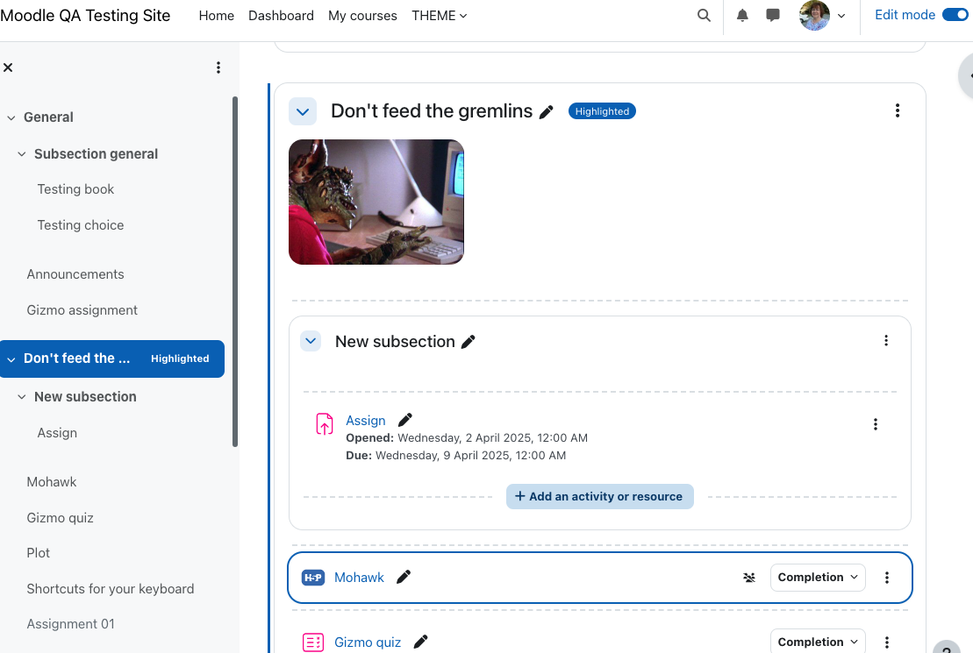The width and height of the screenshot is (973, 653).
Task: Click Moodle QA Testing Site title
Action: (x=85, y=16)
